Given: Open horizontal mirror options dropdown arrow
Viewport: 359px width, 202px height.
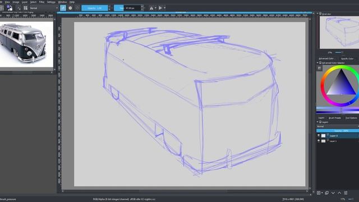Looking at the screenshot, I should [x=156, y=8].
